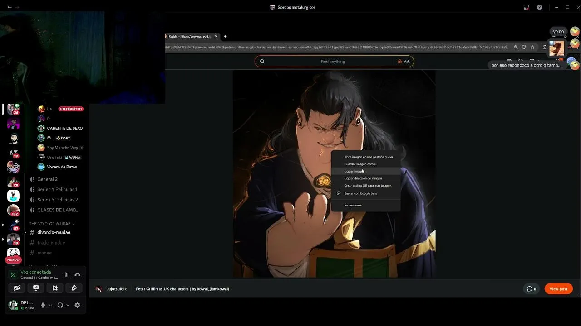Bookmark page with the star icon
Image resolution: width=581 pixels, height=326 pixels.
pos(532,47)
